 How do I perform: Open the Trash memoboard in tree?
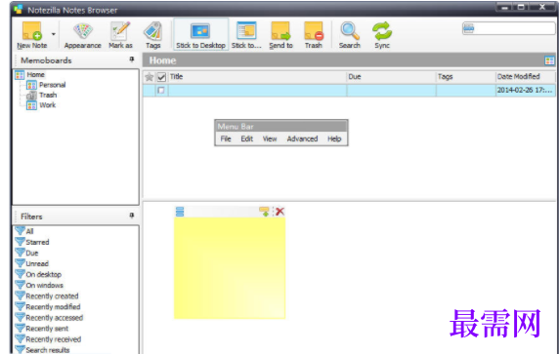pyautogui.click(x=48, y=95)
